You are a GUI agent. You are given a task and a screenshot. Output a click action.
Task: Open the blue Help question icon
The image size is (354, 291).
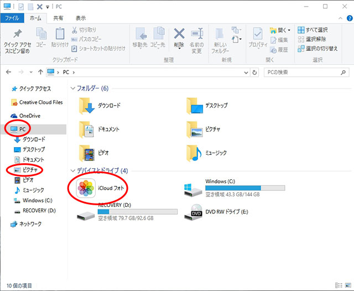coord(350,18)
